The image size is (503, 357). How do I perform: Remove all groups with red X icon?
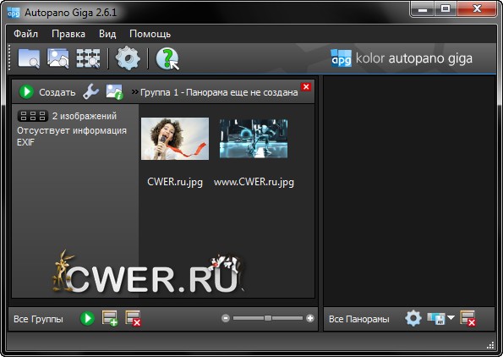click(133, 318)
